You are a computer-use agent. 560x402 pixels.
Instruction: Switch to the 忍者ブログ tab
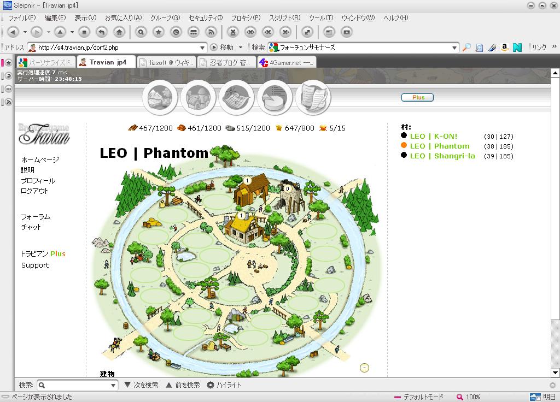[226, 63]
